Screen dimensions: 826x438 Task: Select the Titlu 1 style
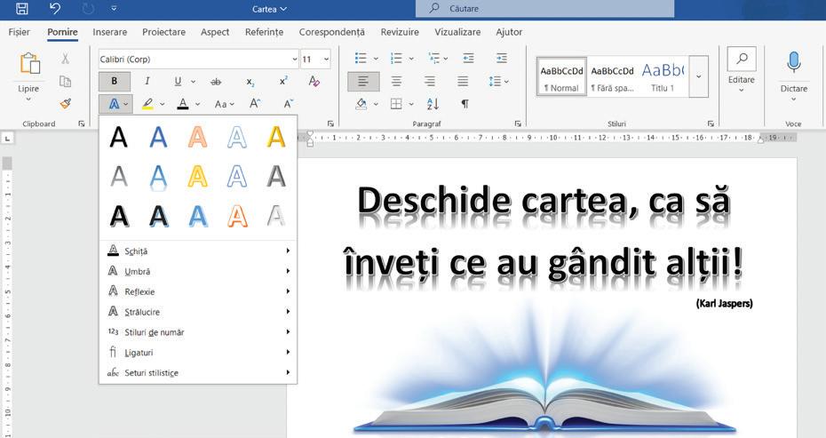(663, 77)
